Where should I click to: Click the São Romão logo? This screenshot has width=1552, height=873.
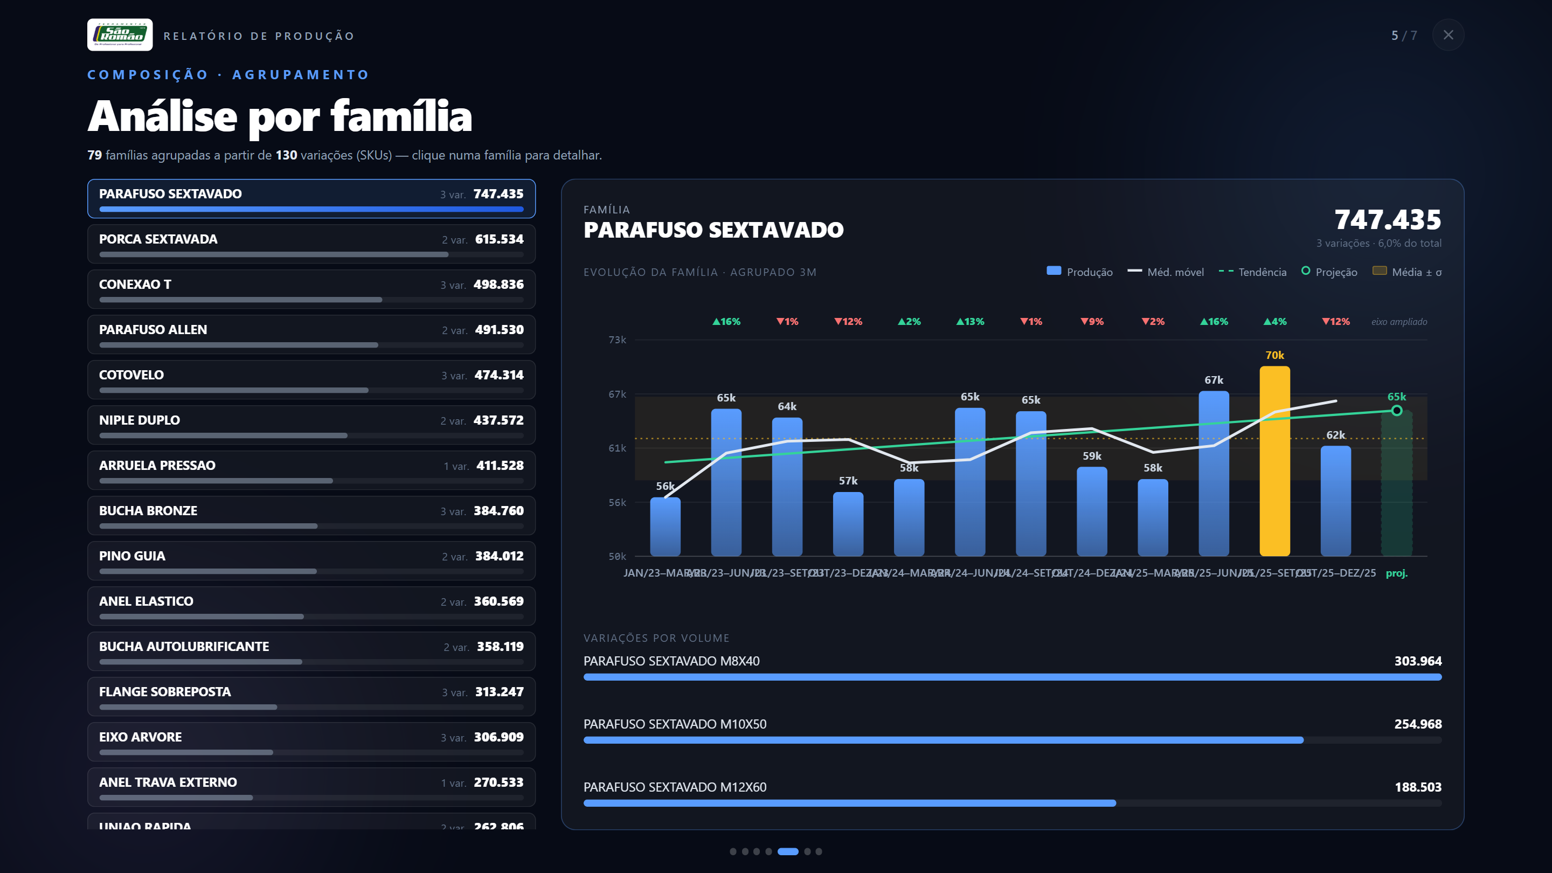120,35
